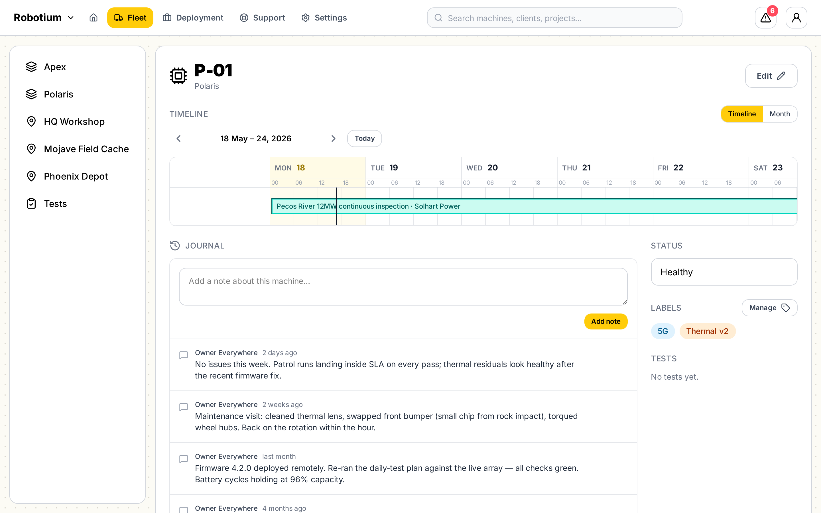Select Mojave Field Cache in the sidebar
Screen dimensions: 821x513
[x=78, y=148]
